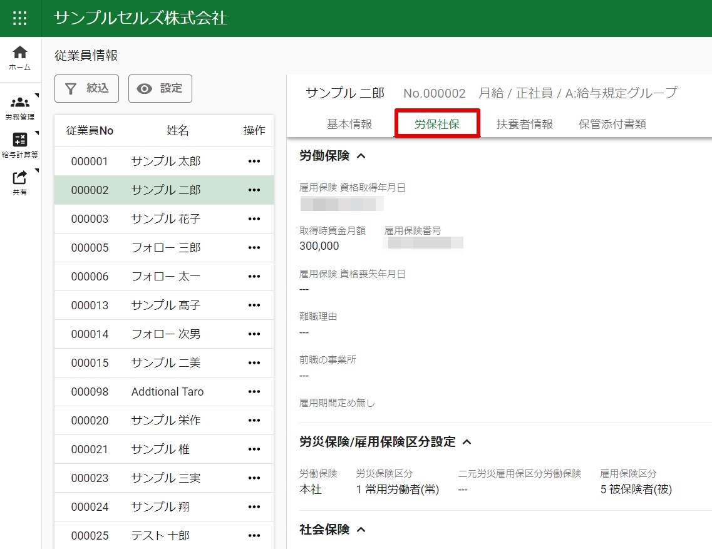Select employee row サンプル 椎
This screenshot has height=549, width=712.
pyautogui.click(x=164, y=449)
